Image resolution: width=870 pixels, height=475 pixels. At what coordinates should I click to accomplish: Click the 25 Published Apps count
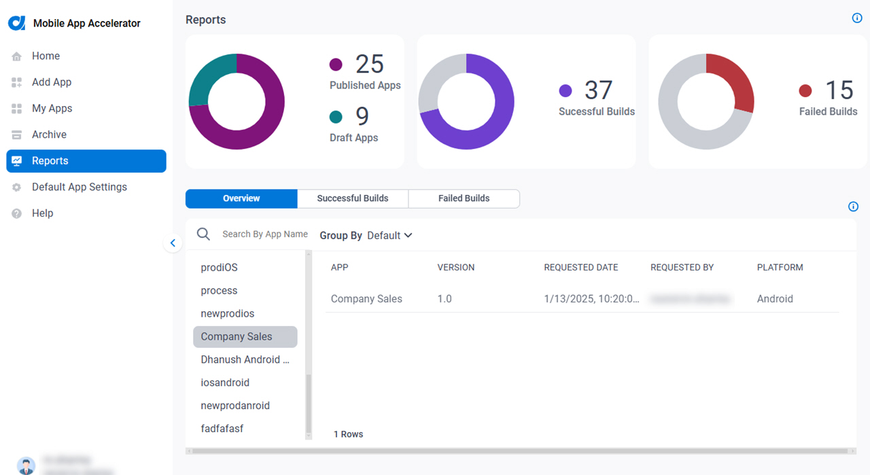pos(370,65)
